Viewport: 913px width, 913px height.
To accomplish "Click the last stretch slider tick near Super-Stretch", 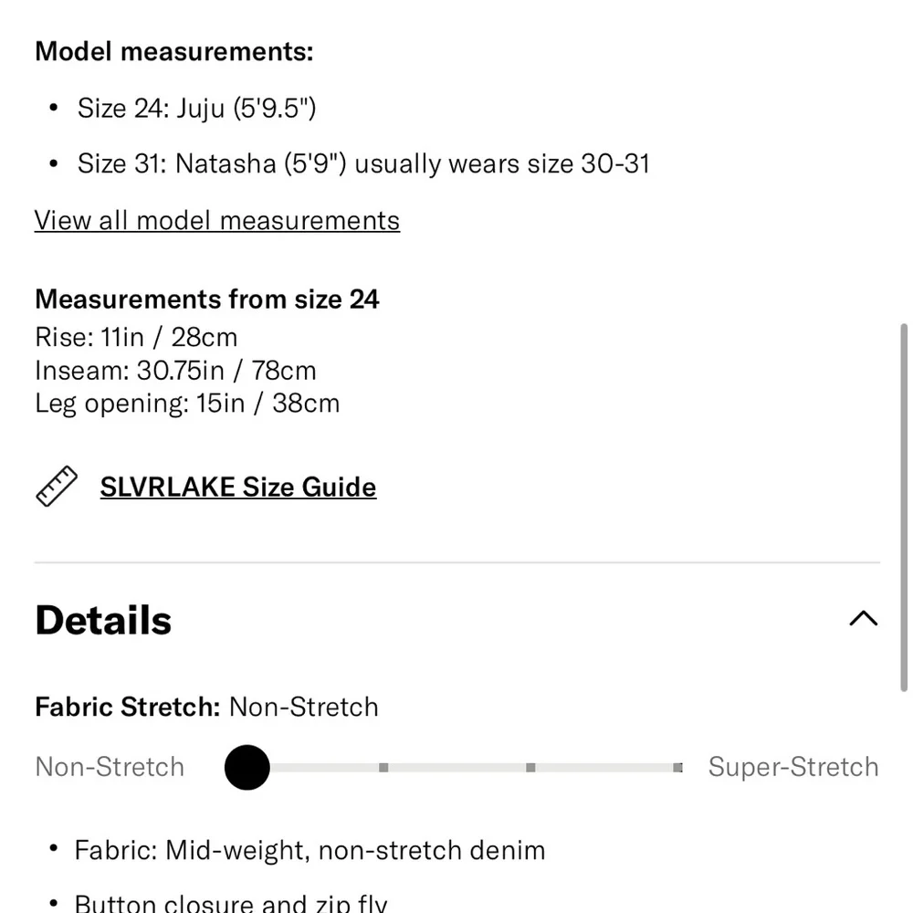I will coord(677,768).
